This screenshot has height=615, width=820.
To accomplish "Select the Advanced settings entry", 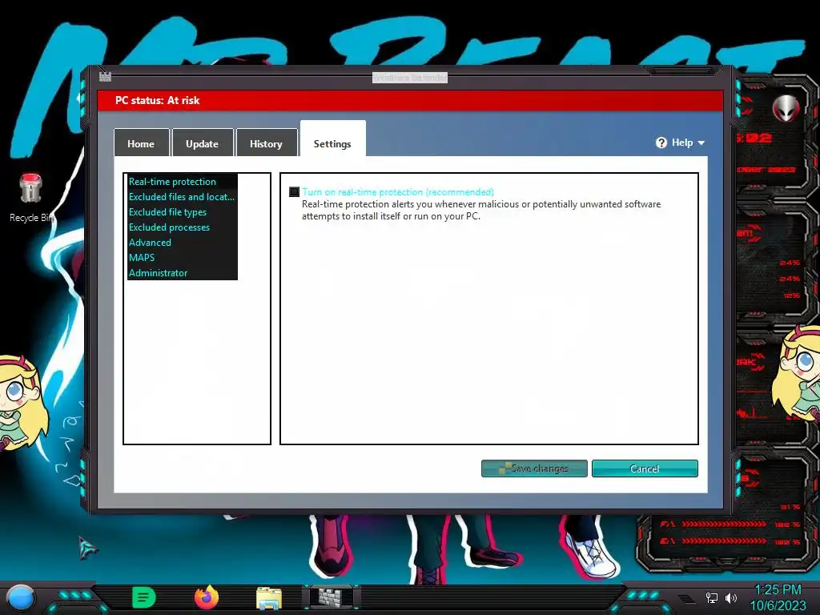I will coord(150,242).
